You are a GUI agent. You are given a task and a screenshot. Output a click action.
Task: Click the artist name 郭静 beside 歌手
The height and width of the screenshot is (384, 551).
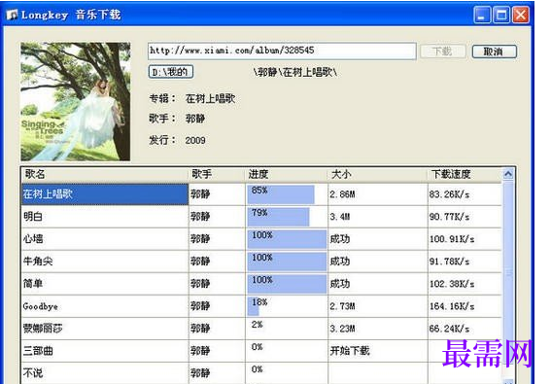pyautogui.click(x=195, y=119)
